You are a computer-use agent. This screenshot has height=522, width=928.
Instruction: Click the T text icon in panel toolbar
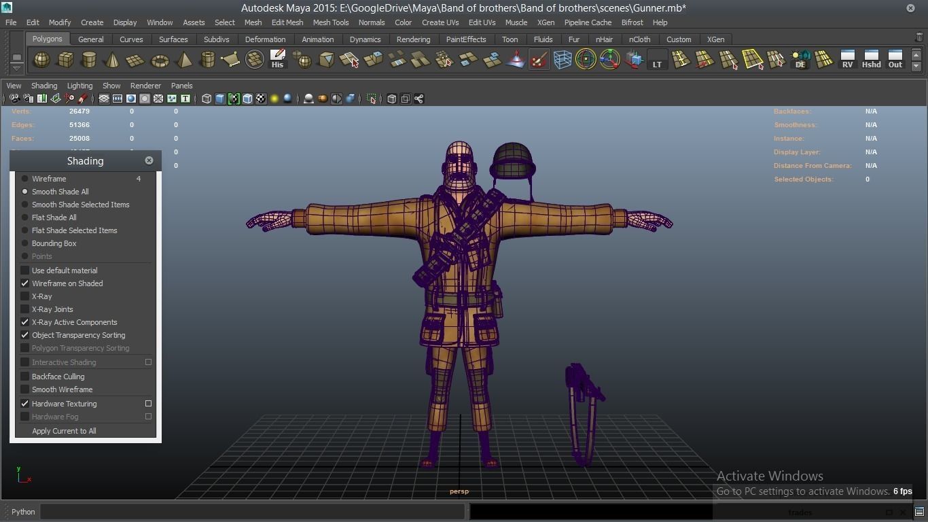[x=185, y=99]
